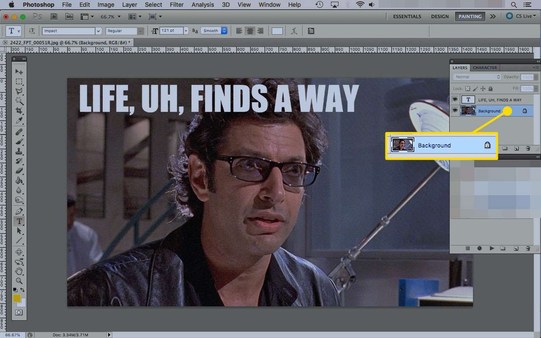Image resolution: width=541 pixels, height=338 pixels.
Task: Select the History Brush tool
Action: click(19, 161)
